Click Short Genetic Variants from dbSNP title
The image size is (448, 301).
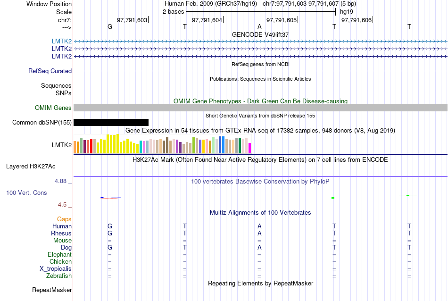click(x=260, y=116)
